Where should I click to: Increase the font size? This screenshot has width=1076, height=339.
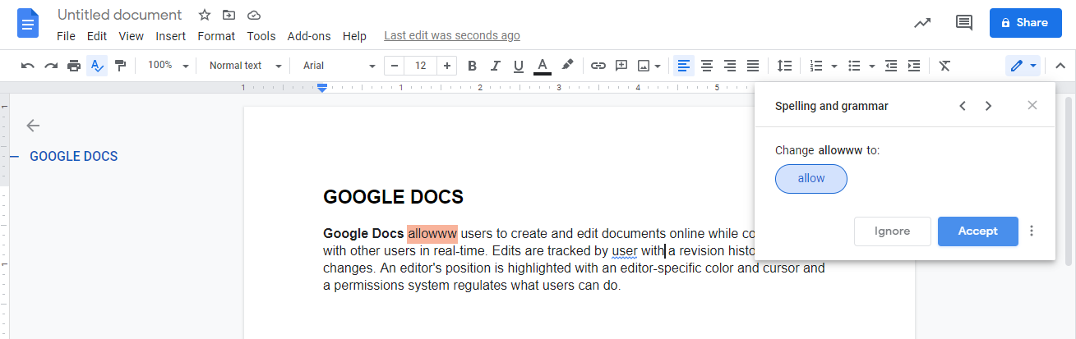tap(446, 66)
